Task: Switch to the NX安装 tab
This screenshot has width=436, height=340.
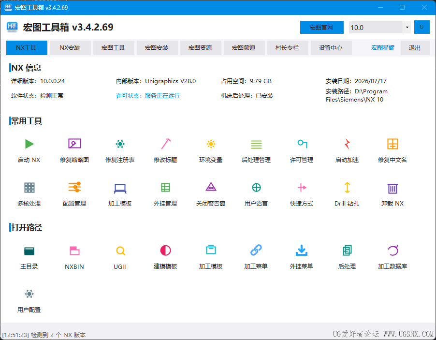Action: [x=70, y=48]
